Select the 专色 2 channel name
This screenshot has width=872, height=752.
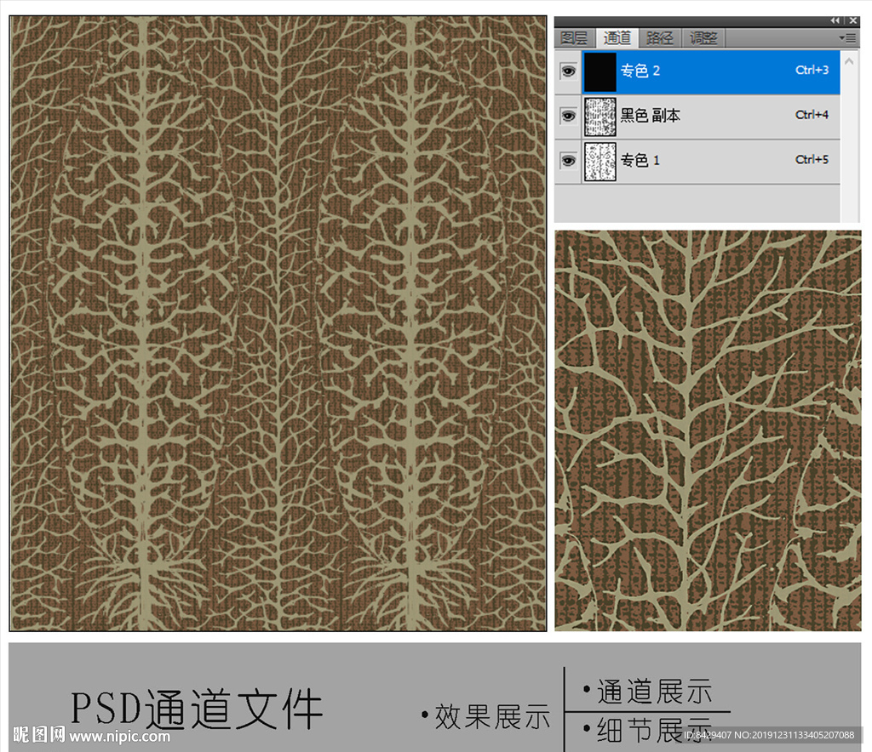click(640, 71)
